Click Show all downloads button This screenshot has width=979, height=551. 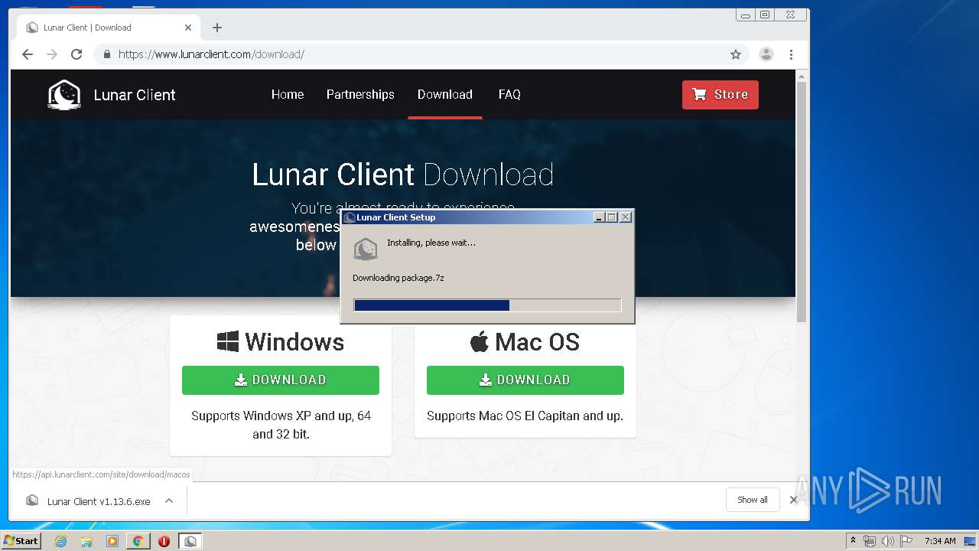coord(753,500)
